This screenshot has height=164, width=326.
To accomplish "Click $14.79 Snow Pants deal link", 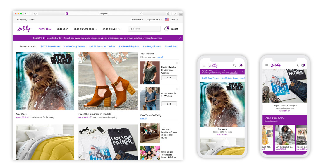I will pos(50,47).
